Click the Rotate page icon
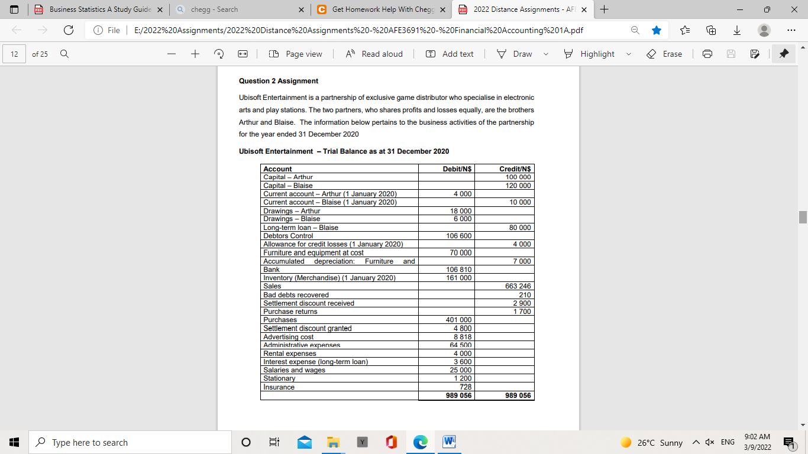Screen dimensions: 808x454 (218, 54)
